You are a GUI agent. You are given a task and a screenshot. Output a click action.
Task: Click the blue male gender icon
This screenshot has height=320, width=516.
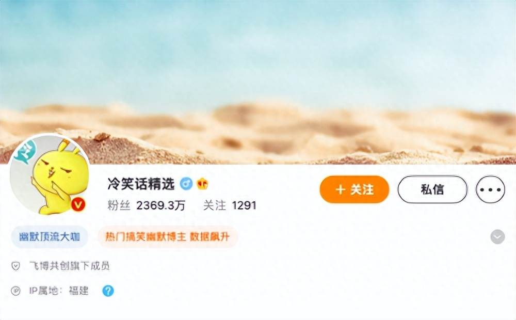[x=186, y=183]
